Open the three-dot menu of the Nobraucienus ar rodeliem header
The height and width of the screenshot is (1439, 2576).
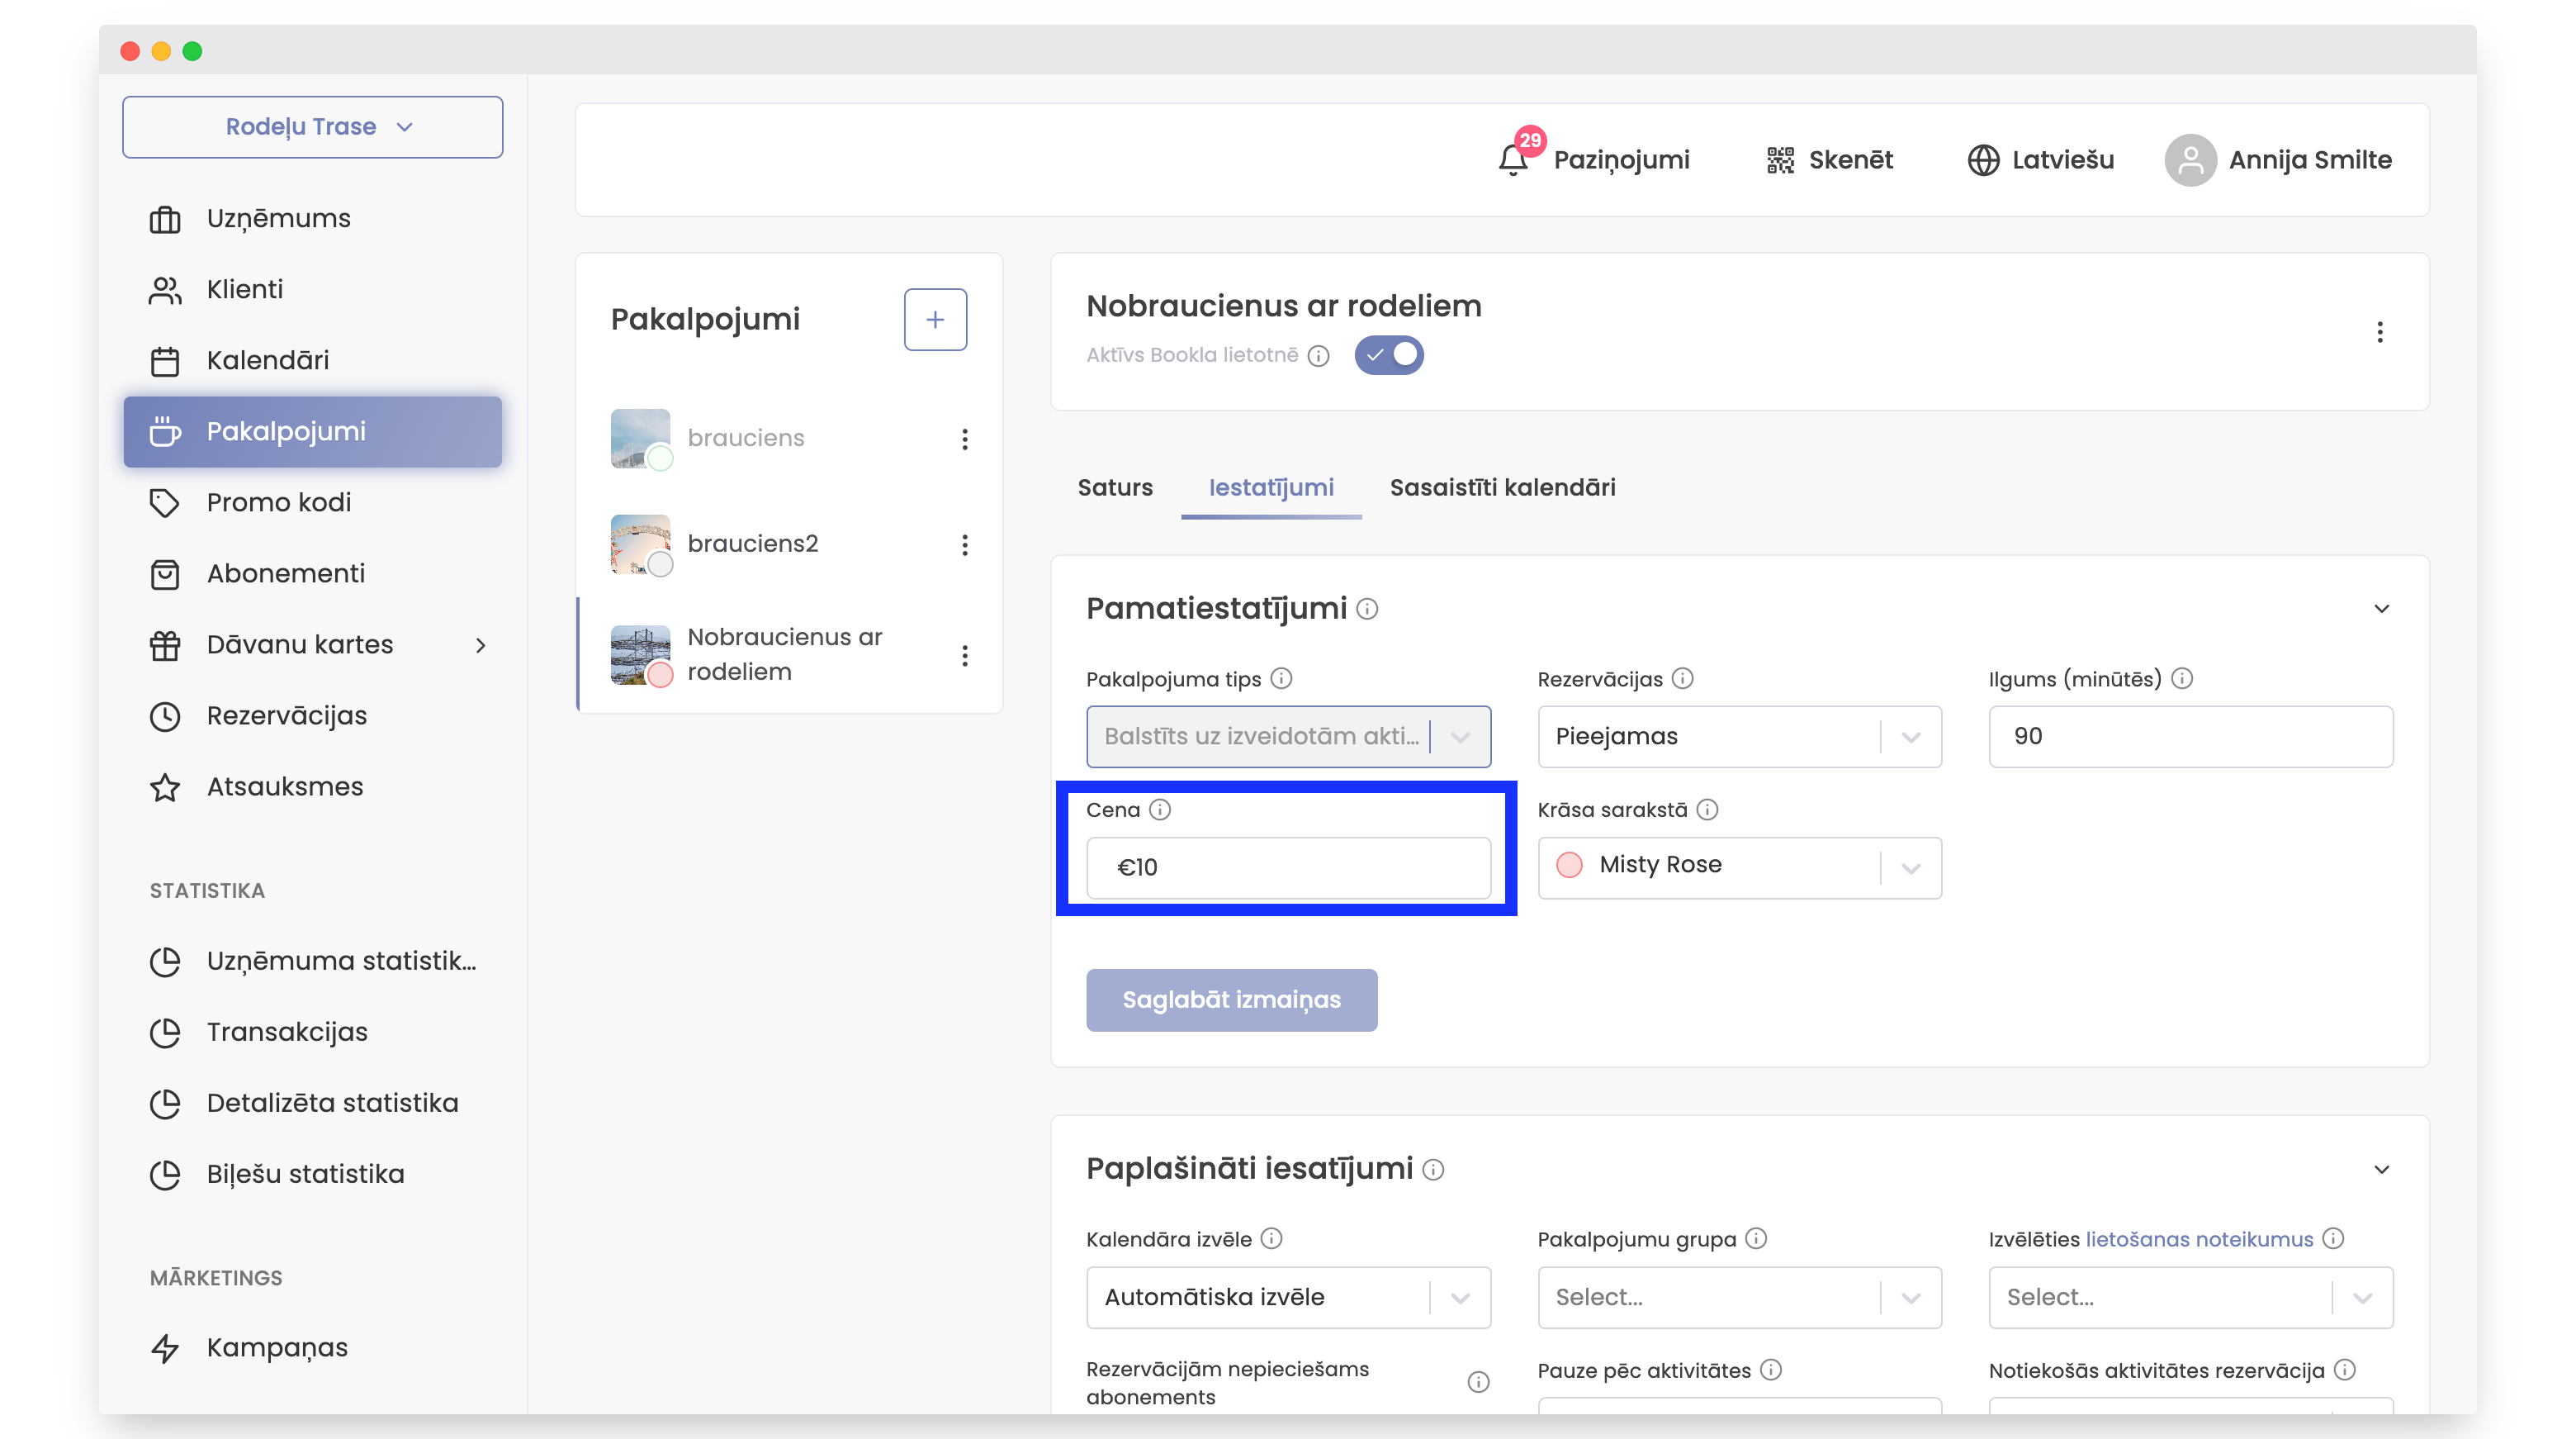(2380, 332)
